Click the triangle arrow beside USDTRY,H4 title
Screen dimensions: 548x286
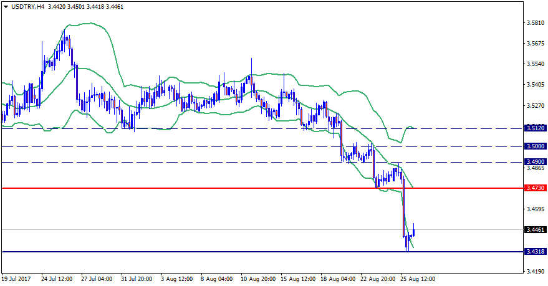point(6,6)
